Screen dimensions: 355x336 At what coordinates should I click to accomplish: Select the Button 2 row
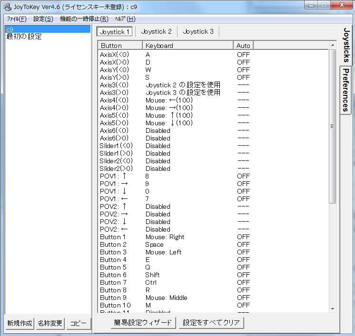click(214, 244)
